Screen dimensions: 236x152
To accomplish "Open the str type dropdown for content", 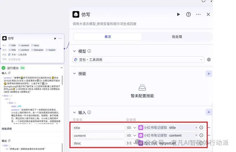I will pyautogui.click(x=131, y=135).
